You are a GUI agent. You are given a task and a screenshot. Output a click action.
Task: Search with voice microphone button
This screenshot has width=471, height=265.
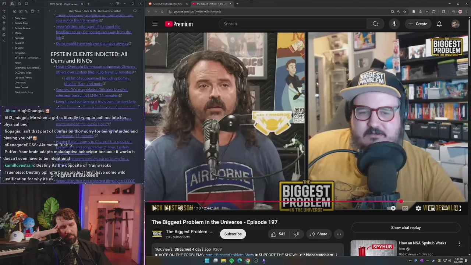tap(394, 24)
